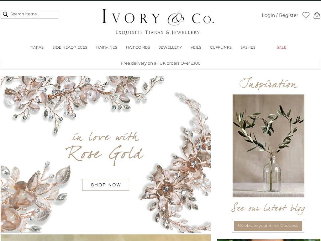Go to the Sashes category

coord(248,47)
